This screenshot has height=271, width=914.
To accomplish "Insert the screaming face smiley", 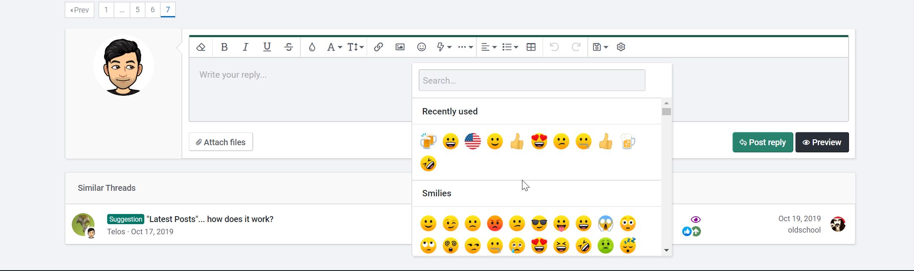I will (x=606, y=223).
